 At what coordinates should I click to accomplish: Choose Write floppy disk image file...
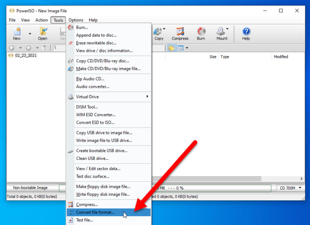(x=109, y=195)
